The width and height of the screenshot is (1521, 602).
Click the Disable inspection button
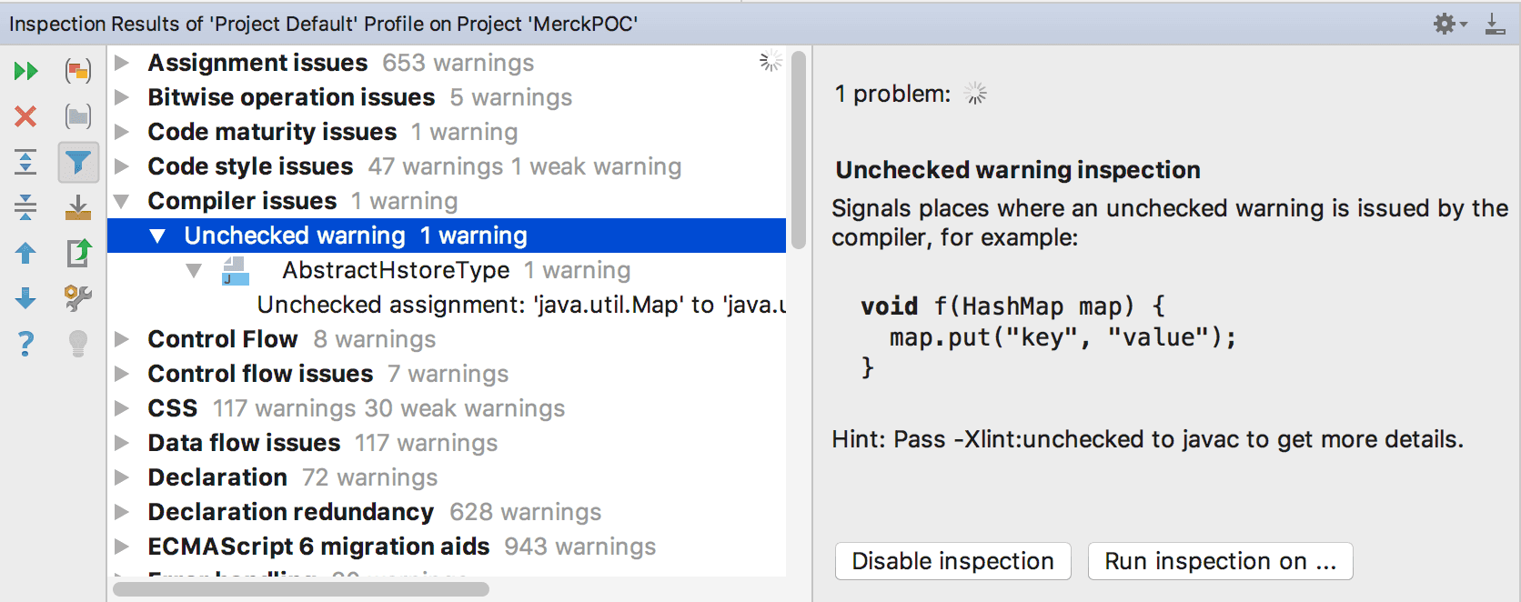(952, 561)
